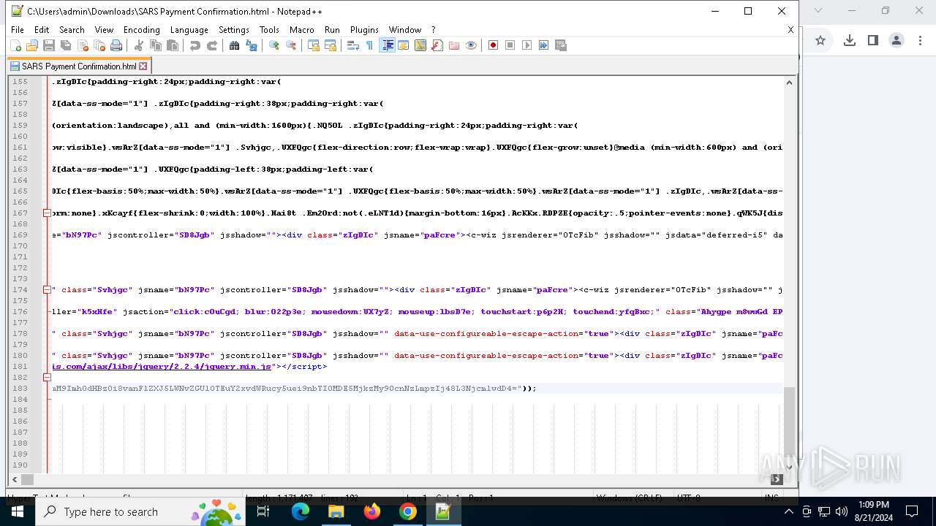Cut selection with scissors icon
This screenshot has width=936, height=526.
[x=139, y=45]
